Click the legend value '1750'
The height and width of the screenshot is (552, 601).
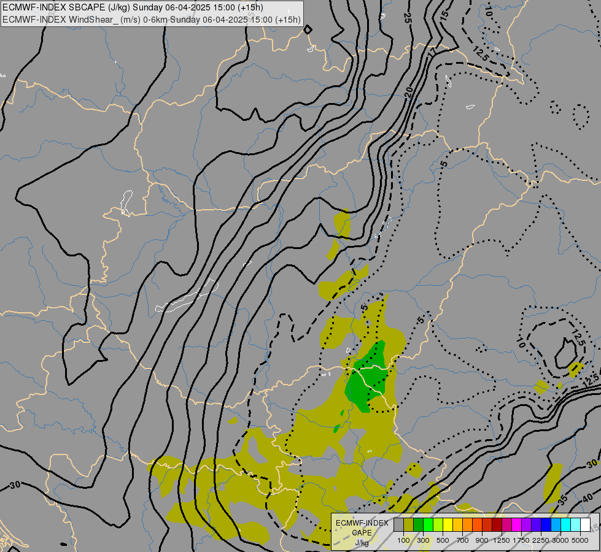pos(521,540)
